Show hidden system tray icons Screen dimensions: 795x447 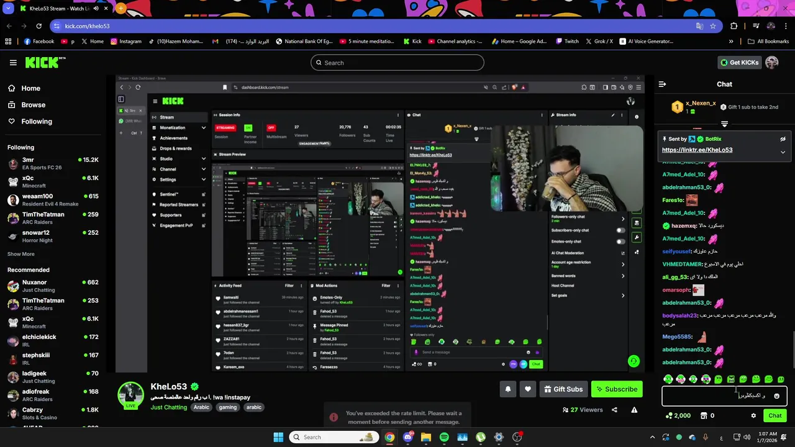(652, 437)
